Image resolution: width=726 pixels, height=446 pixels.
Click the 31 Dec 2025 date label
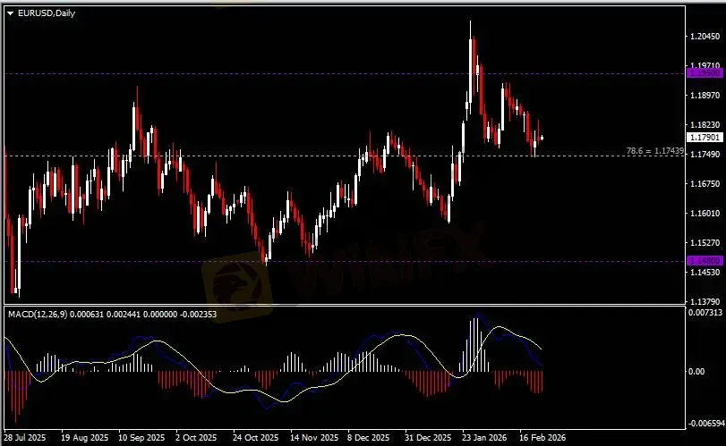pyautogui.click(x=427, y=437)
